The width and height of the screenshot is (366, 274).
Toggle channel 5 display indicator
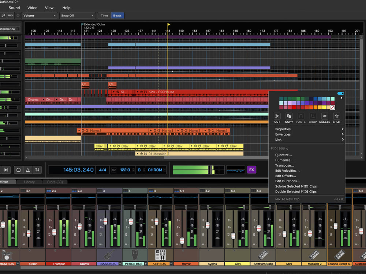[x=151, y=191]
